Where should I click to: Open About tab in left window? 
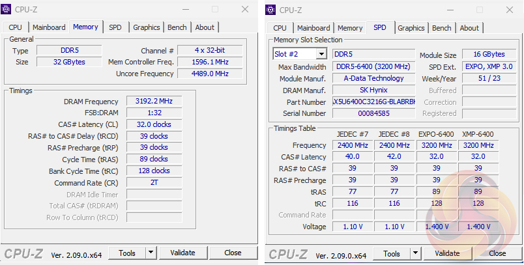(x=205, y=27)
